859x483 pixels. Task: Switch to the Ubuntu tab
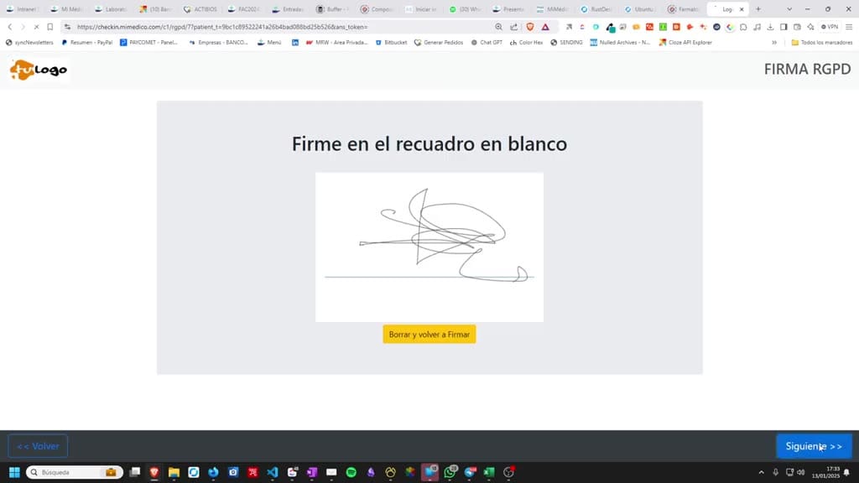(641, 9)
